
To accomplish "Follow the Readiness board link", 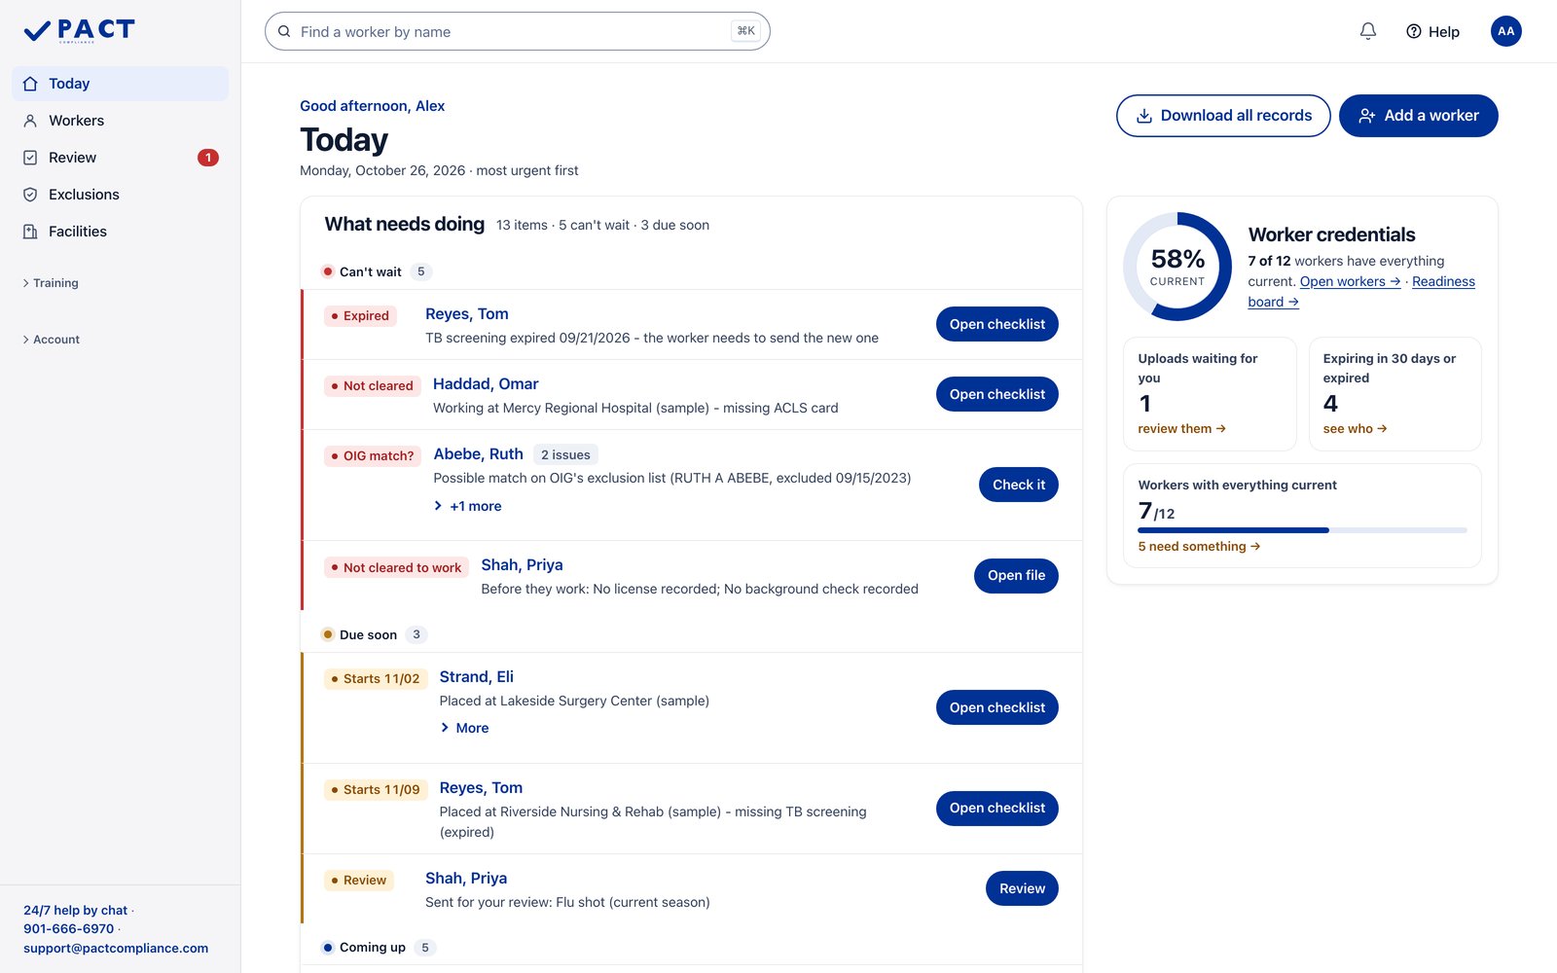I will [x=1443, y=281].
